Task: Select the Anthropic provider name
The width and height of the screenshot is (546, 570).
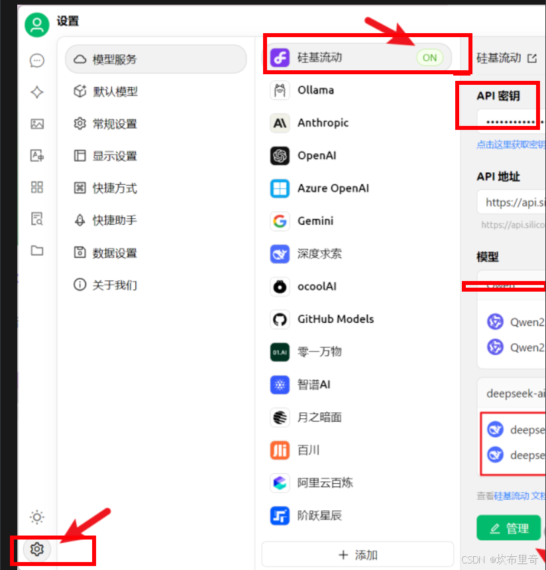Action: click(323, 123)
